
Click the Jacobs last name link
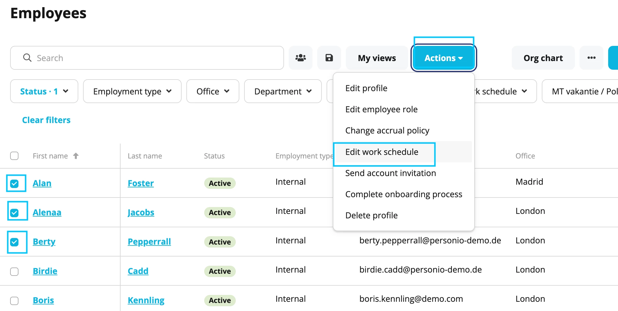pos(141,212)
